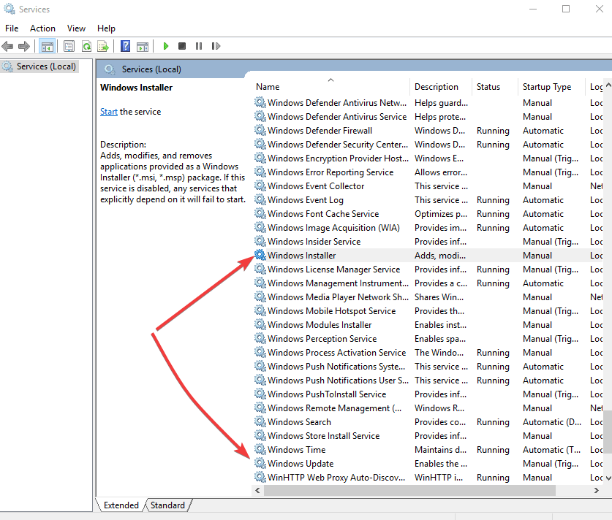The width and height of the screenshot is (612, 520).
Task: Sort by the Startup Type column header
Action: [x=551, y=86]
